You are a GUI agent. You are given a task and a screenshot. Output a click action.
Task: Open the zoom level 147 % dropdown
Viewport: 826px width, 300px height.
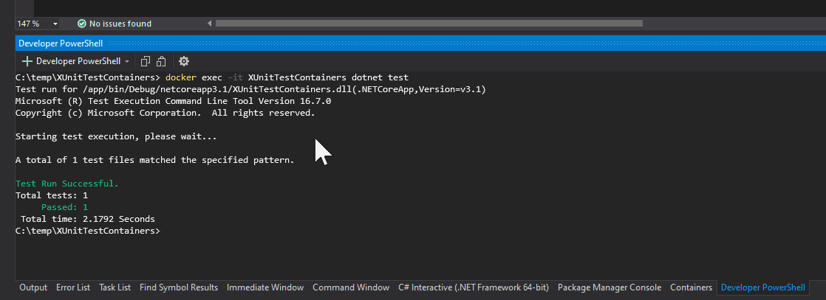coord(56,24)
